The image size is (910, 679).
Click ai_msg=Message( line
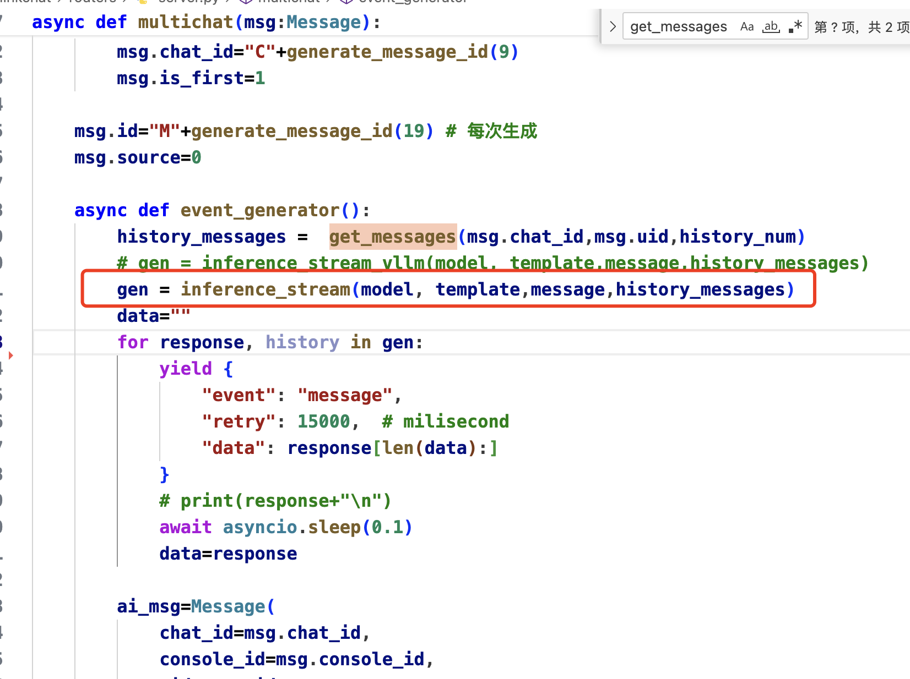[x=196, y=606]
